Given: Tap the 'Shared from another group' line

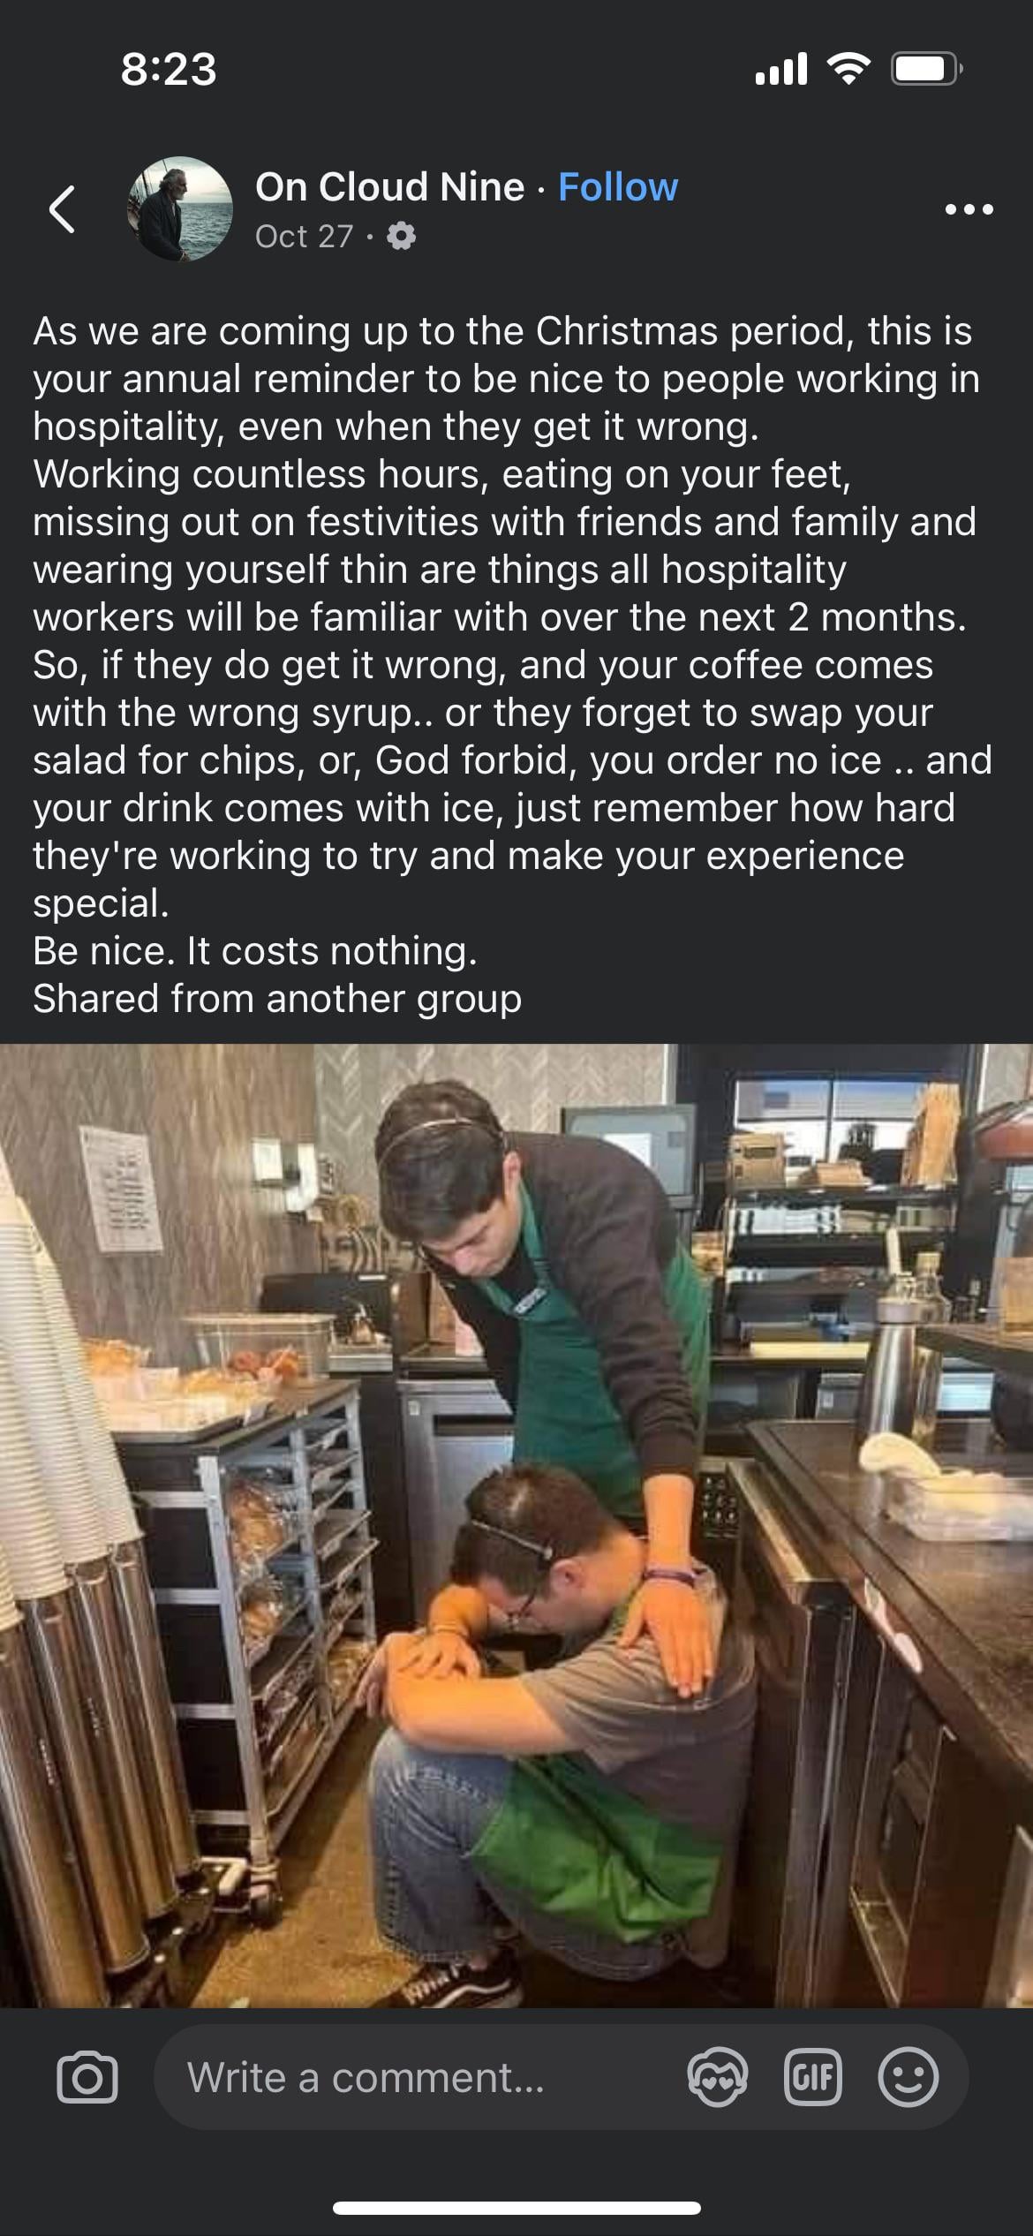Looking at the screenshot, I should coord(277,999).
